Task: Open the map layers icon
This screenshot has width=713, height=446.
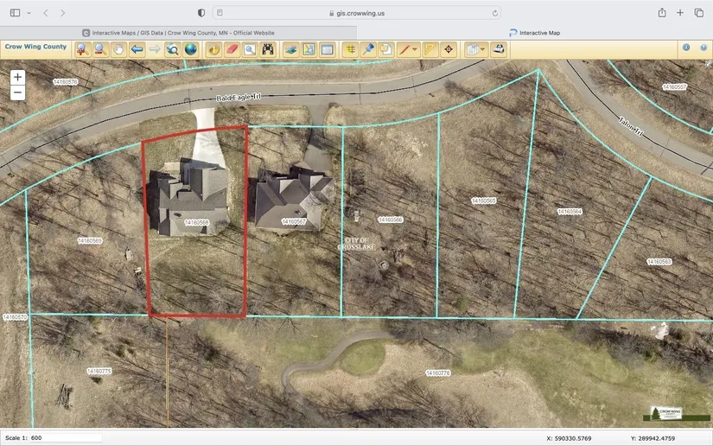Action: pyautogui.click(x=290, y=49)
